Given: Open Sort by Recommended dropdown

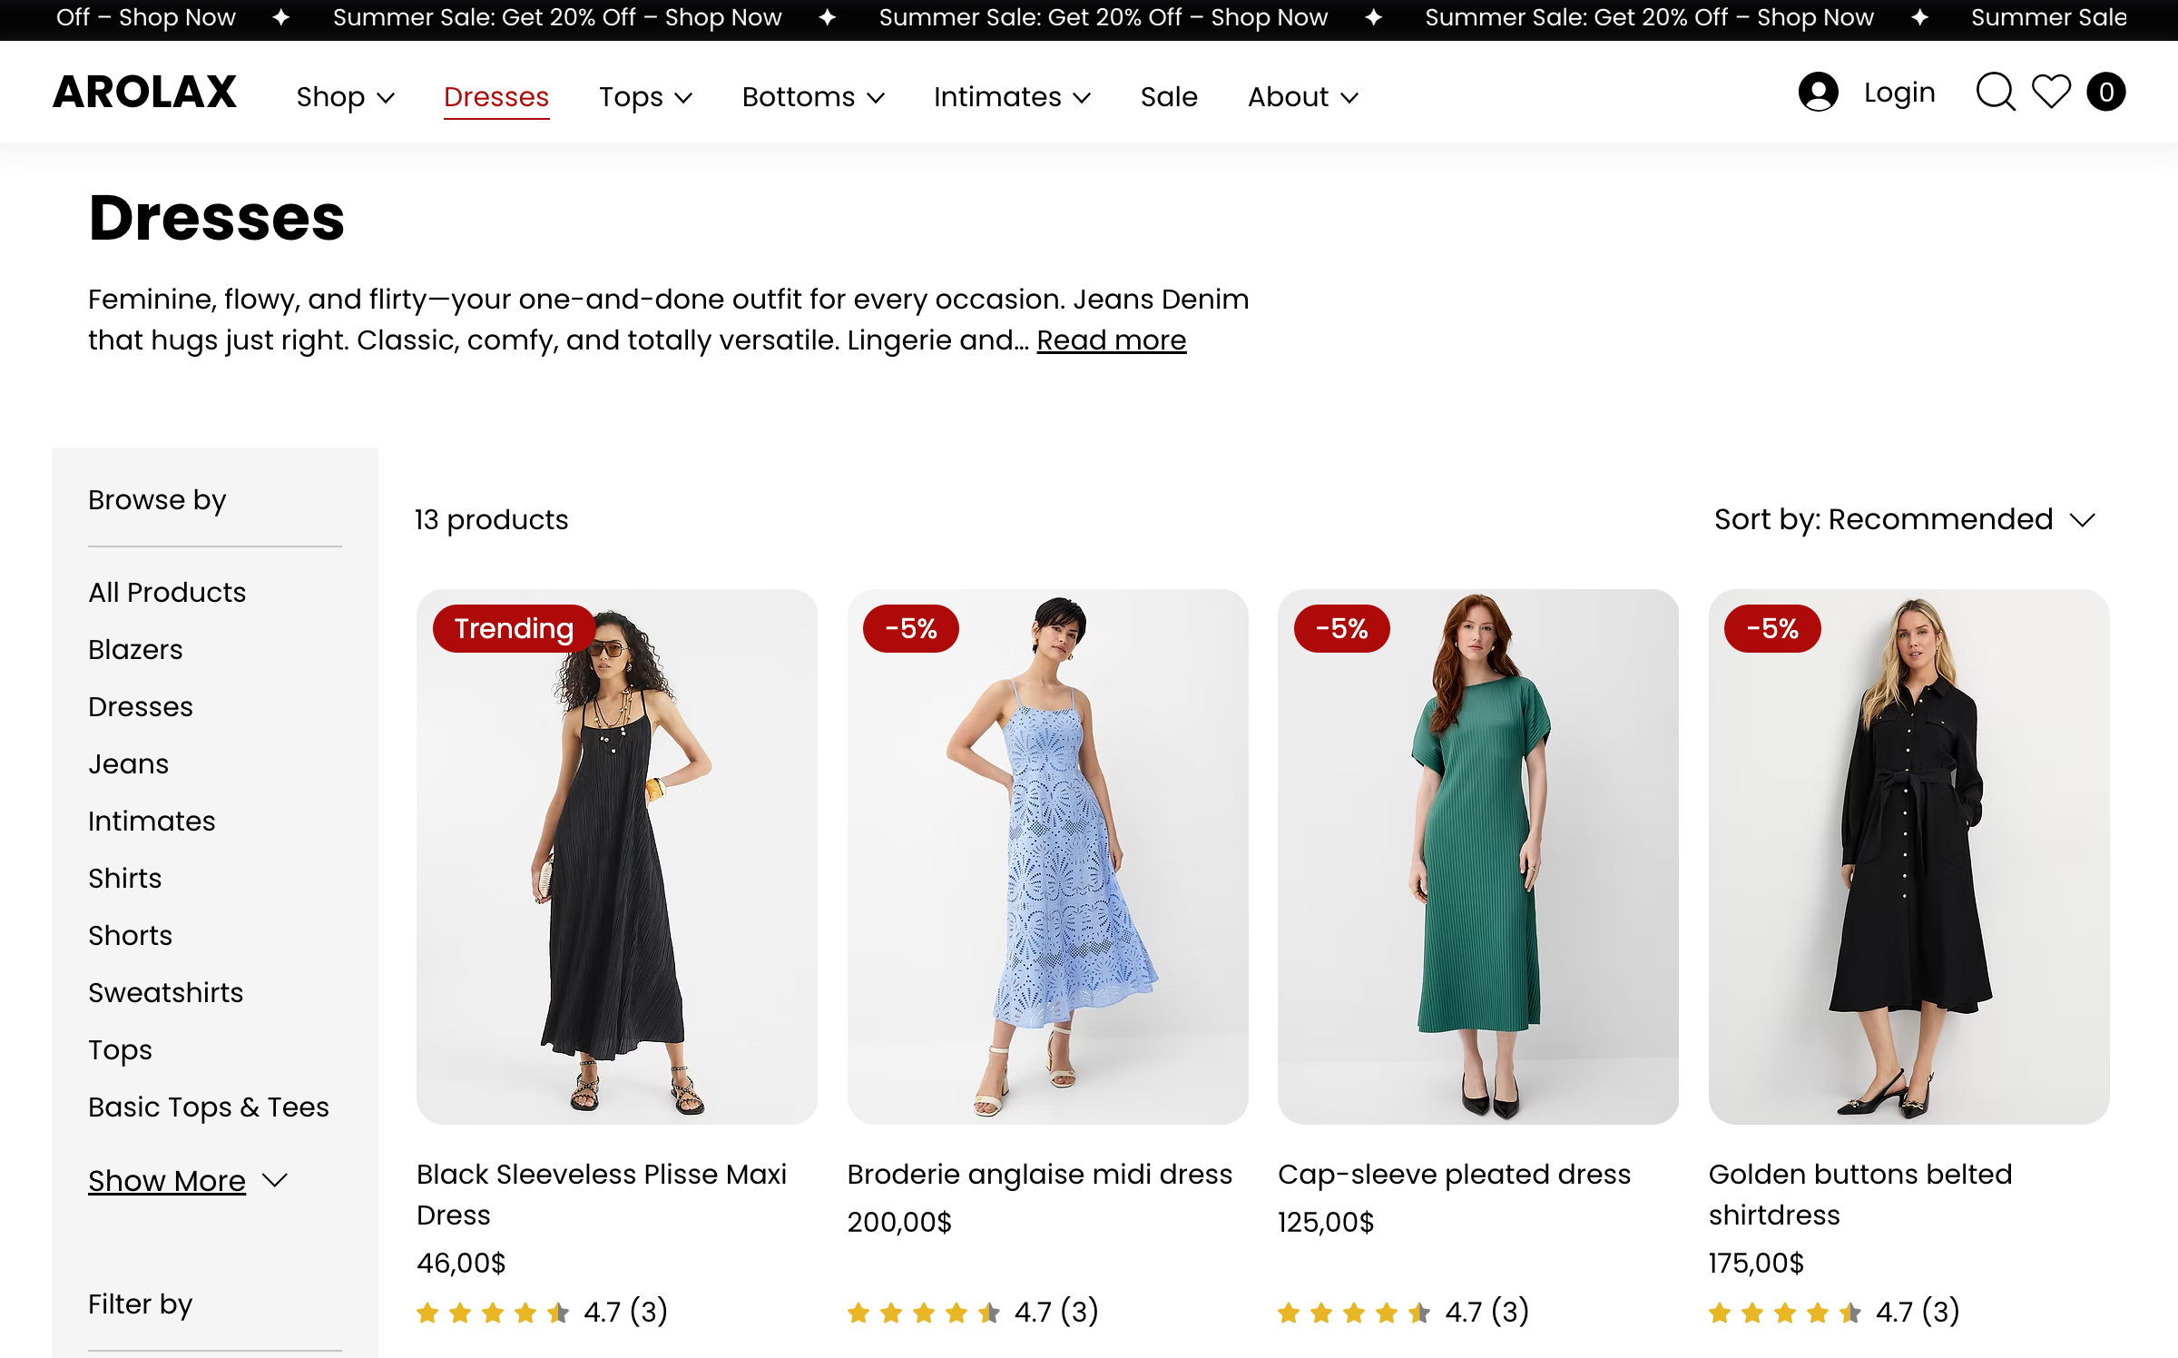Looking at the screenshot, I should [1905, 519].
